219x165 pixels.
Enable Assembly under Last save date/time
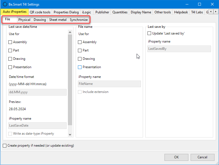[x=11, y=42]
